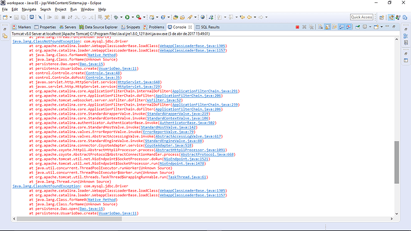Click the green Run toolbar icon
411x231 pixels.
127,17
